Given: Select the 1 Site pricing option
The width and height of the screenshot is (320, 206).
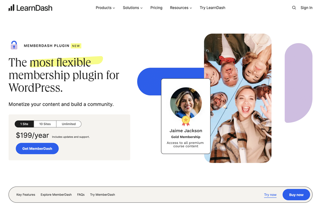Looking at the screenshot, I should tap(24, 124).
